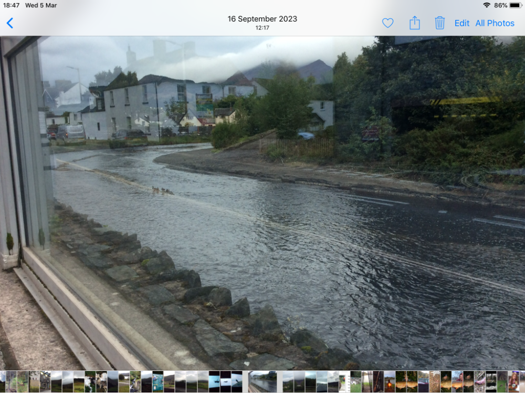Open the share sheet for this photo

[x=415, y=23]
